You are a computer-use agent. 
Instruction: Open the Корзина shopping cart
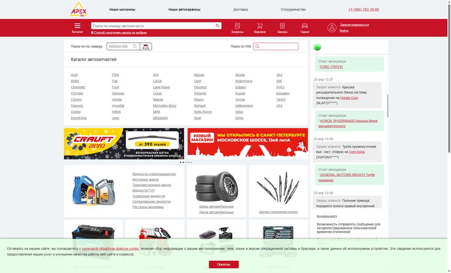260,28
